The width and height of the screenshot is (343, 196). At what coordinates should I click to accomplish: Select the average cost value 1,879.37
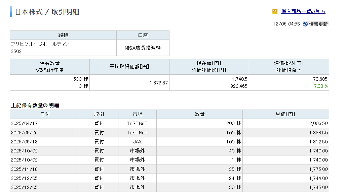point(158,83)
